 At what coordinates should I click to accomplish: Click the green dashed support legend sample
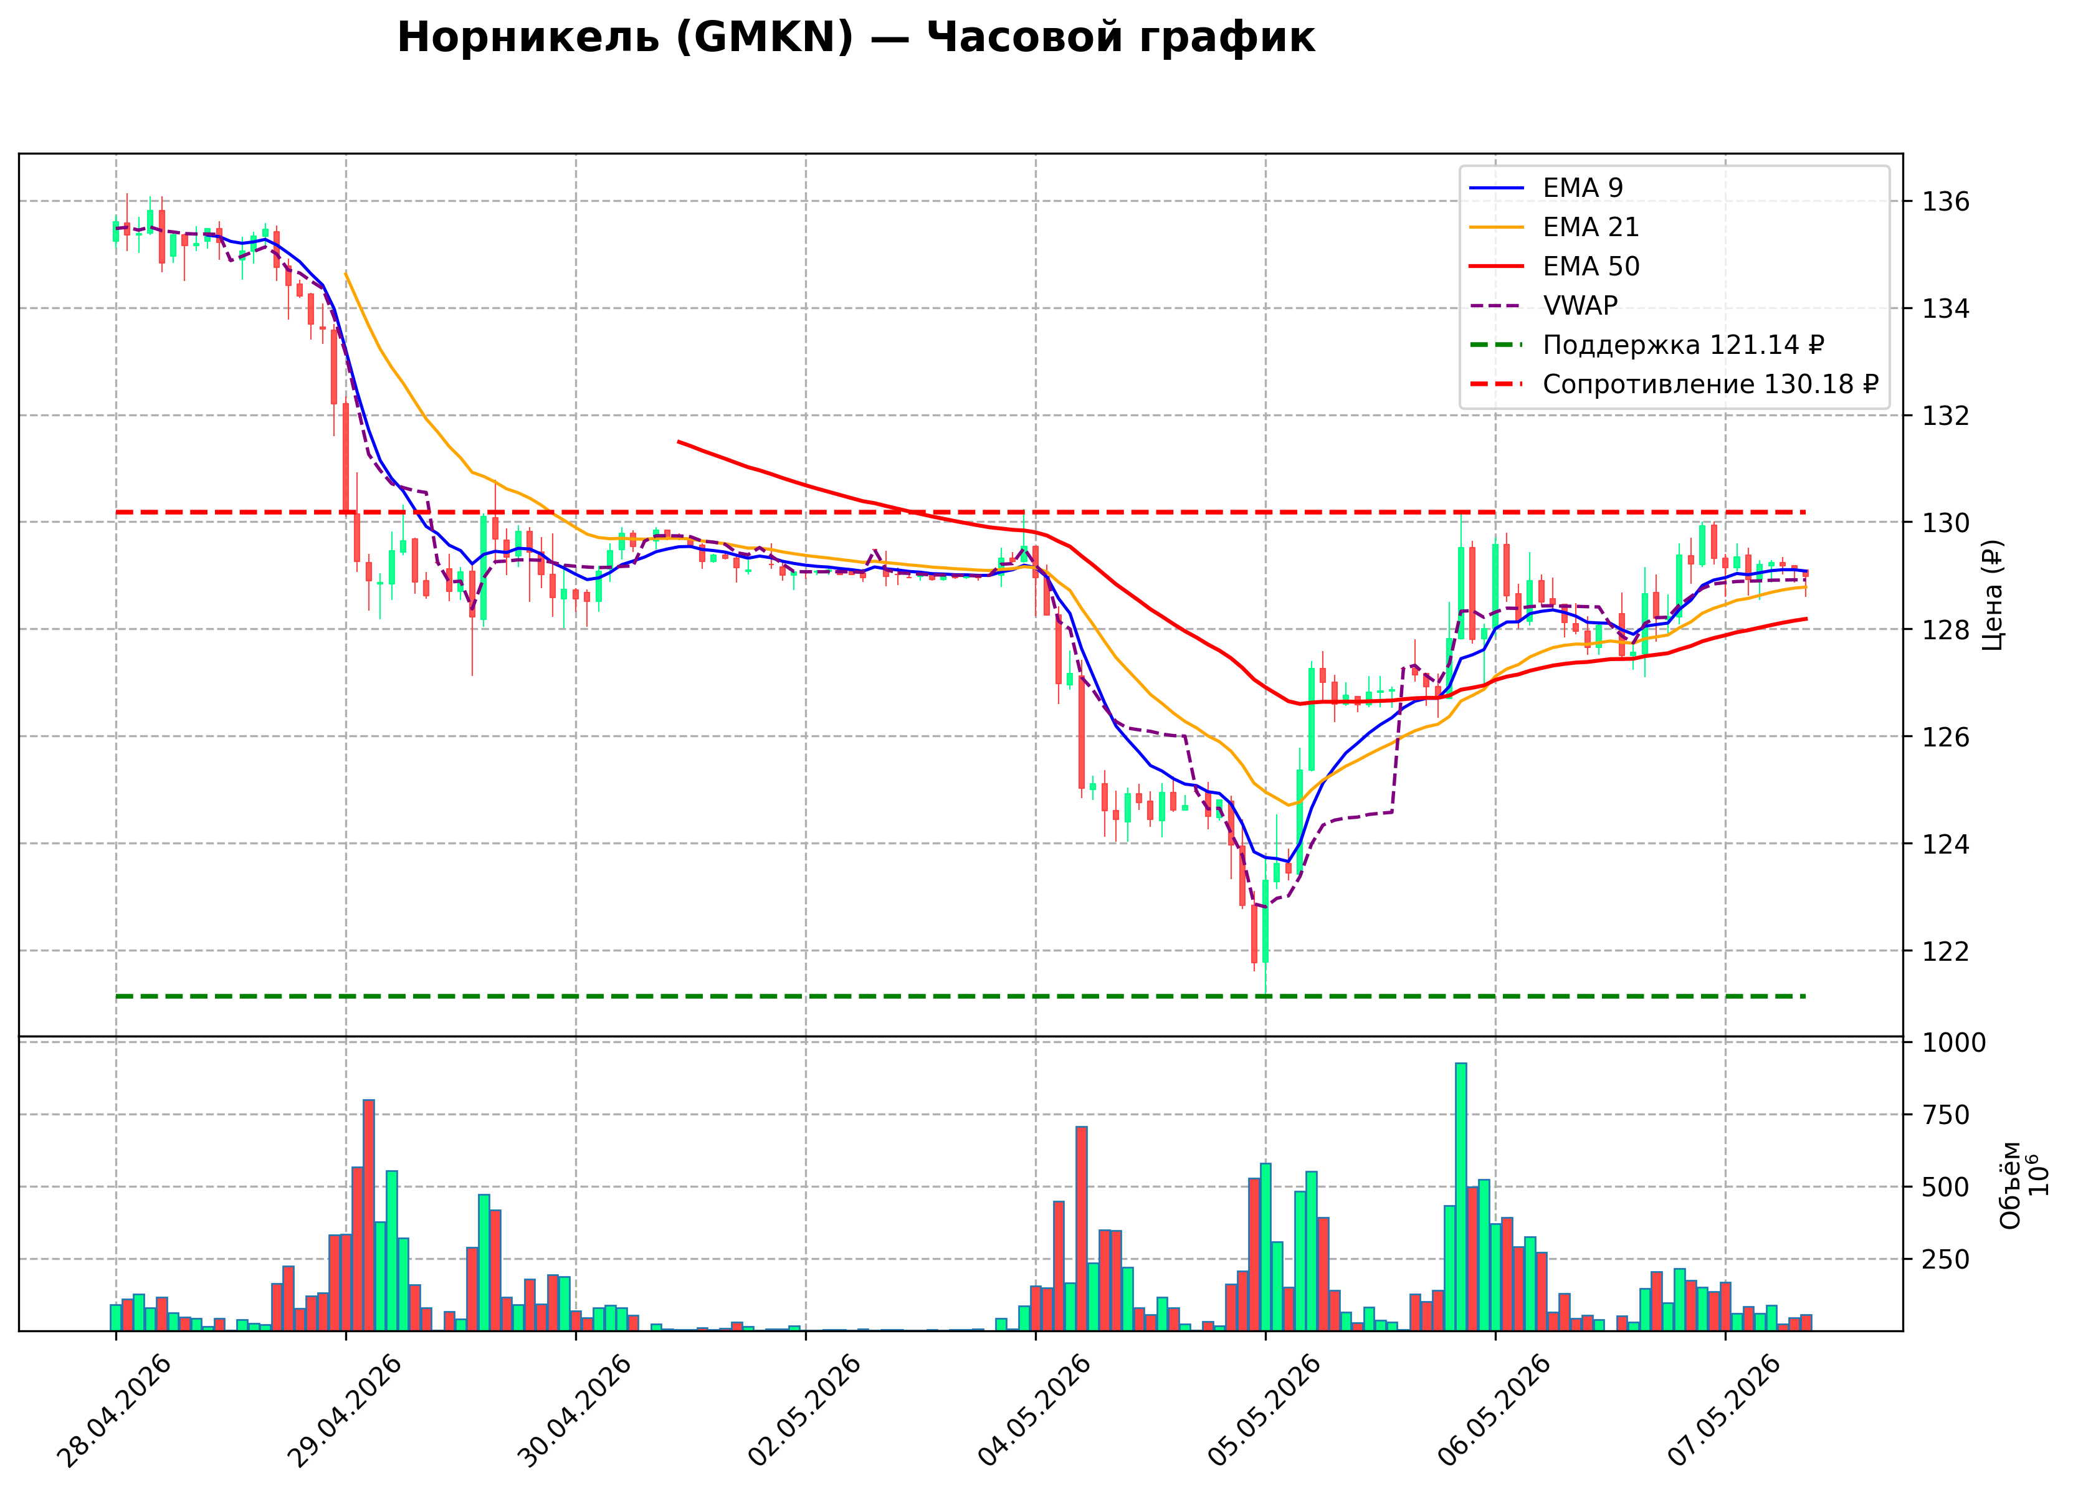pos(1496,346)
